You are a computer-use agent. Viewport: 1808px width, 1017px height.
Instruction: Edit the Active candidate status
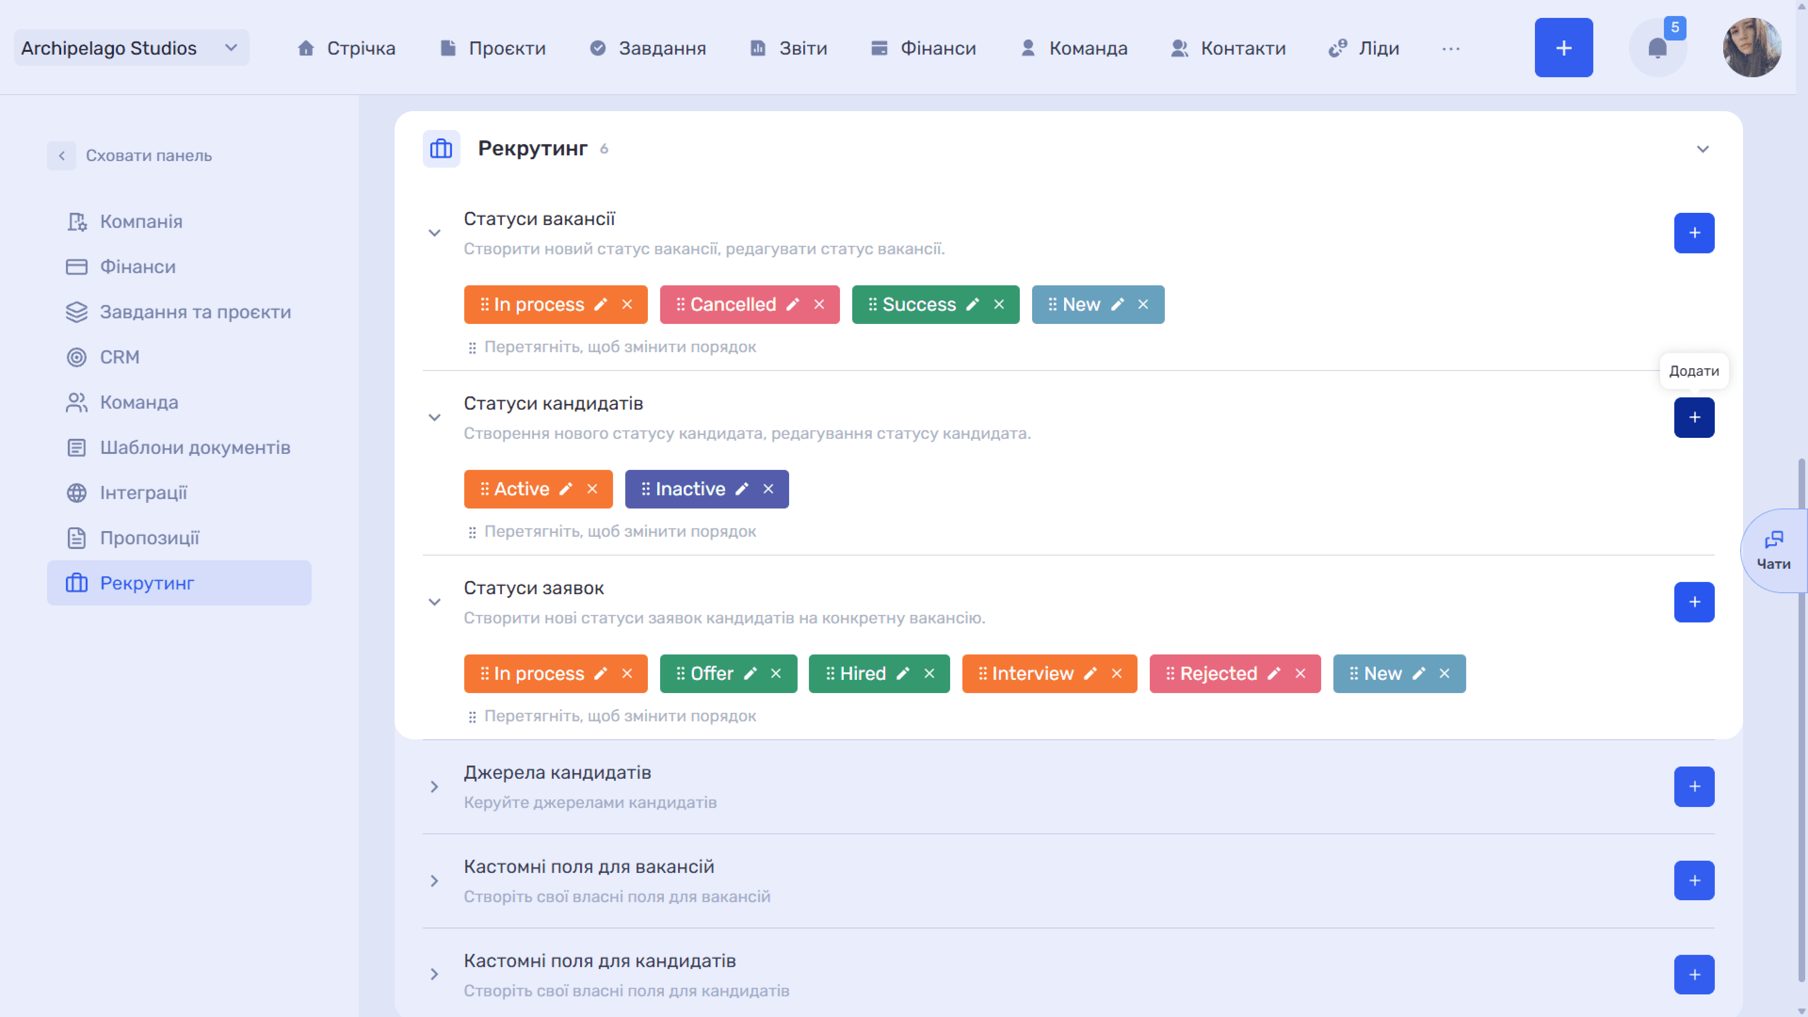point(565,489)
